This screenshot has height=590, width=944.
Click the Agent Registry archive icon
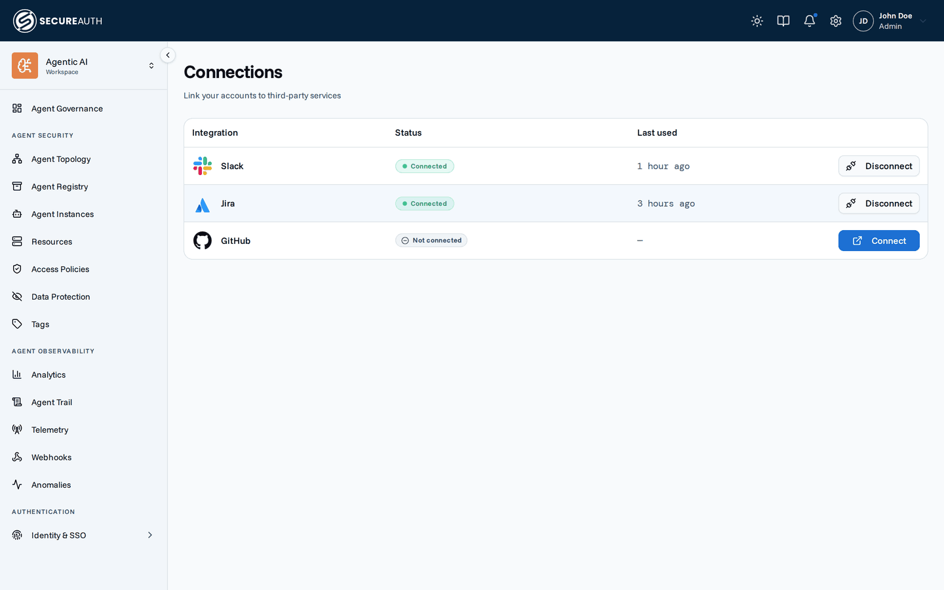(x=17, y=186)
